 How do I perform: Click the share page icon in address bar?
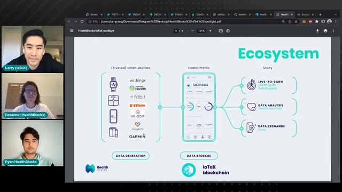[290, 21]
